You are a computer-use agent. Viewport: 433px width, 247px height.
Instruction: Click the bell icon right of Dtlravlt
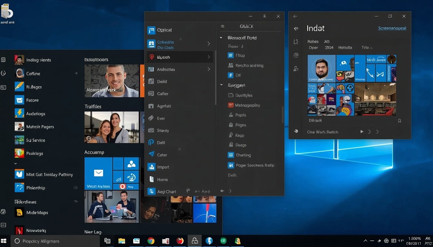tap(399, 121)
